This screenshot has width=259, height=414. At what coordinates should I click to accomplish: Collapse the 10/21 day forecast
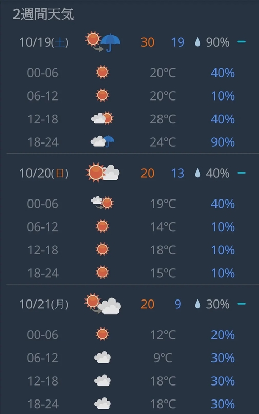[241, 304]
